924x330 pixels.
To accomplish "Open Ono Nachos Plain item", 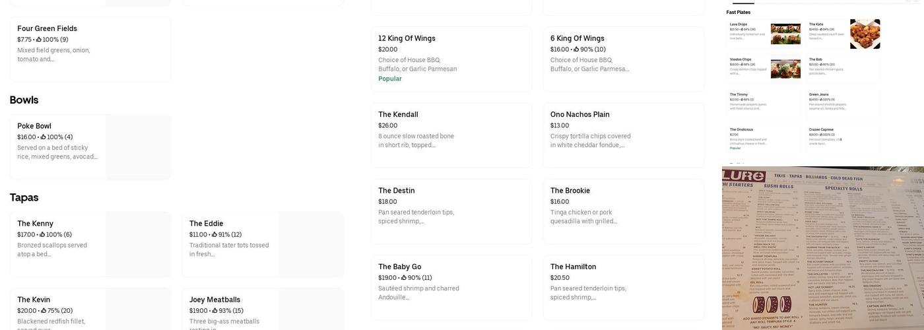I will [x=623, y=135].
